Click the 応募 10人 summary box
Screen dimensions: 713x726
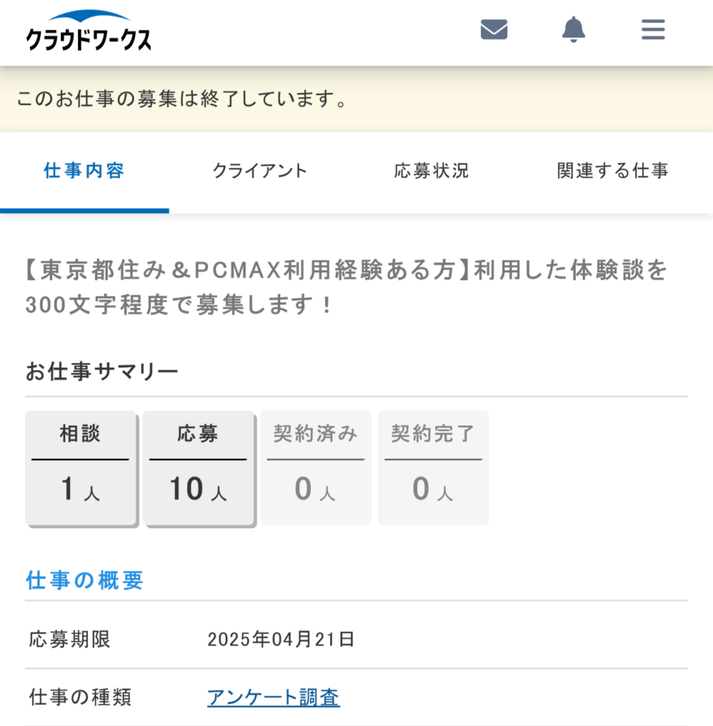(x=198, y=468)
